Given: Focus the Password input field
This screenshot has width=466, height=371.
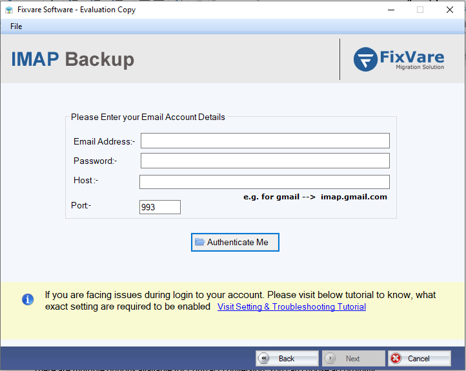Looking at the screenshot, I should pos(265,161).
